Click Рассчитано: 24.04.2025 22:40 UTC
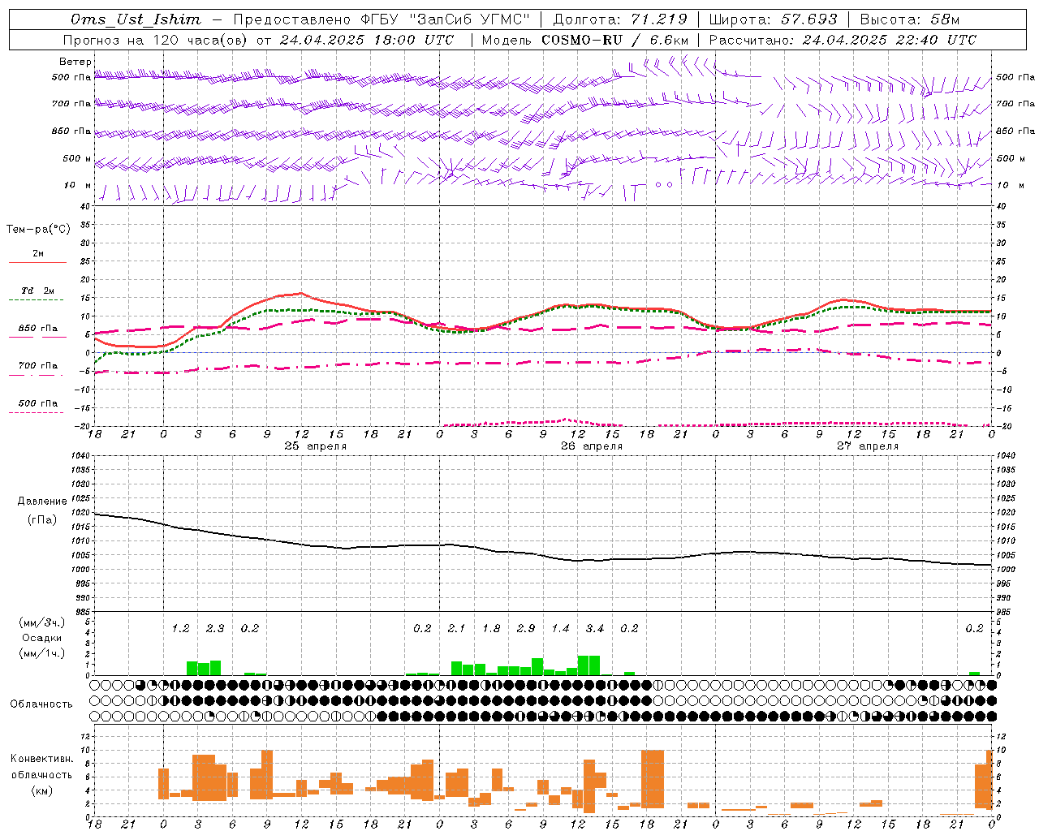This screenshot has height=831, width=1039. (843, 40)
